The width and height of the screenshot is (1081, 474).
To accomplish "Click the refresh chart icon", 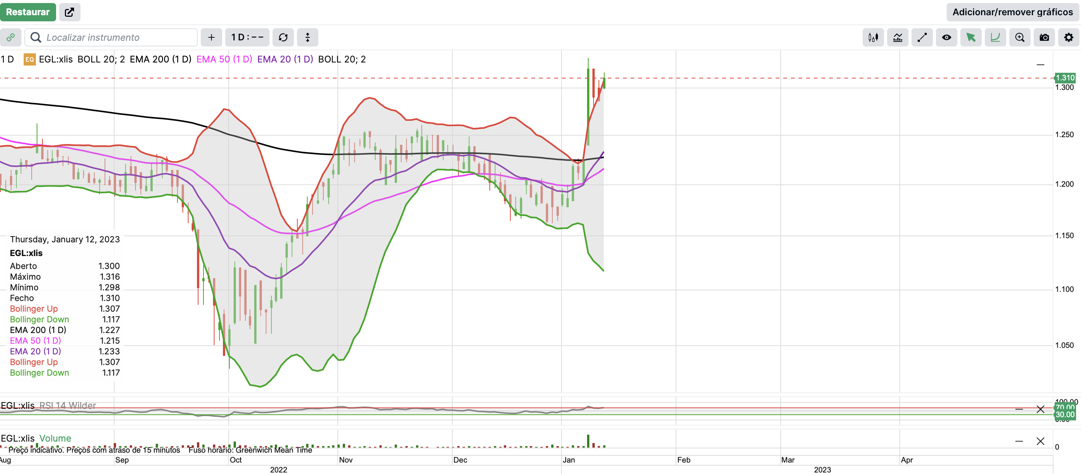I will pos(283,38).
